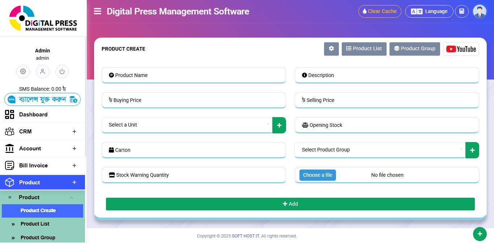
Task: Click the Digital Press logo
Action: coord(43,18)
